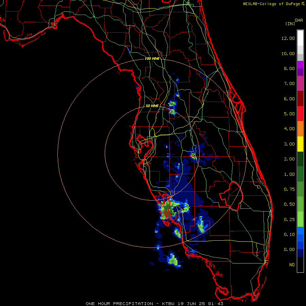Click the 50 NMI range ring label
The height and width of the screenshot is (306, 306).
tap(152, 106)
